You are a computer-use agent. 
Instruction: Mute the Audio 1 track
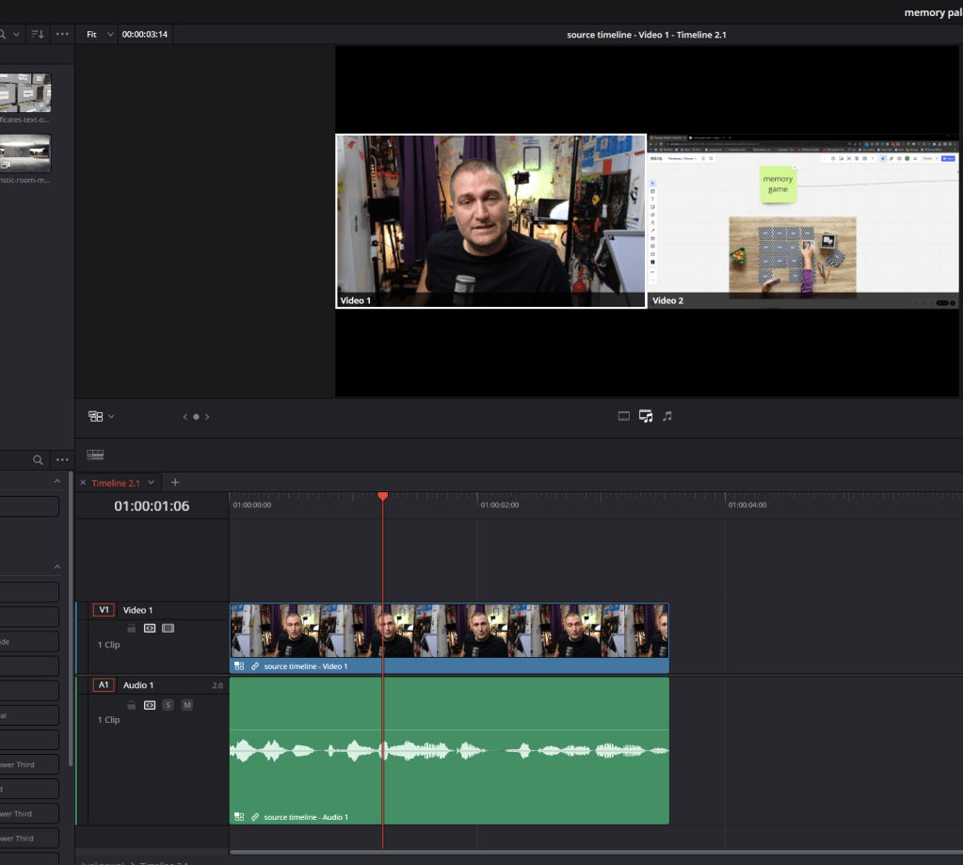click(x=187, y=705)
